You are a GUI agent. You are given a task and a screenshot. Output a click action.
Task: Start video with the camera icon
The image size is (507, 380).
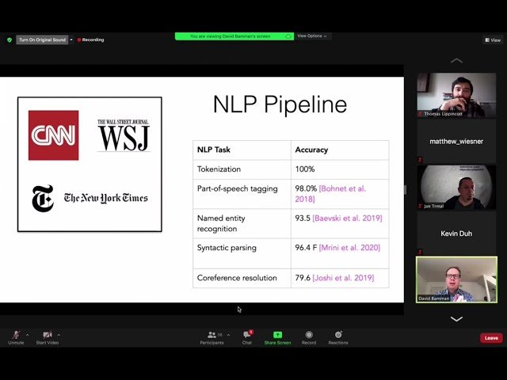(x=48, y=335)
